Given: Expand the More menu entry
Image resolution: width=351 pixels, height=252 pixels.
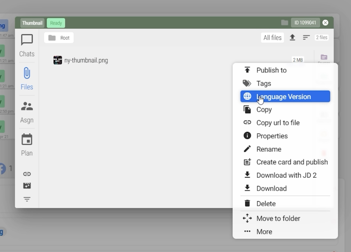Looking at the screenshot, I should 264,232.
